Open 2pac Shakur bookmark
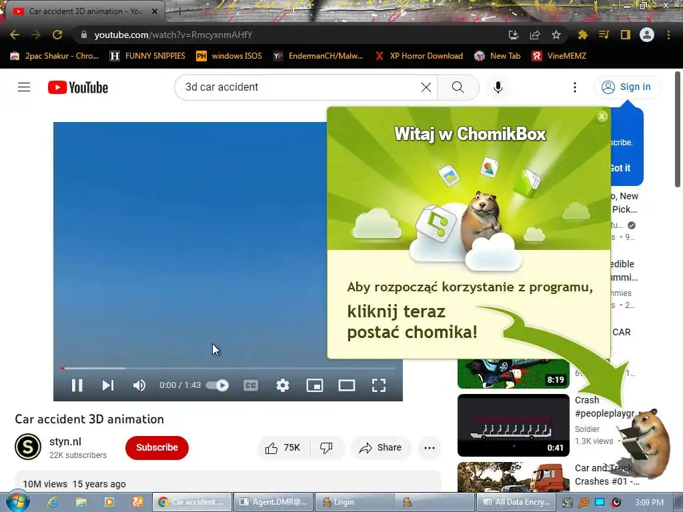The height and width of the screenshot is (512, 683). (55, 56)
